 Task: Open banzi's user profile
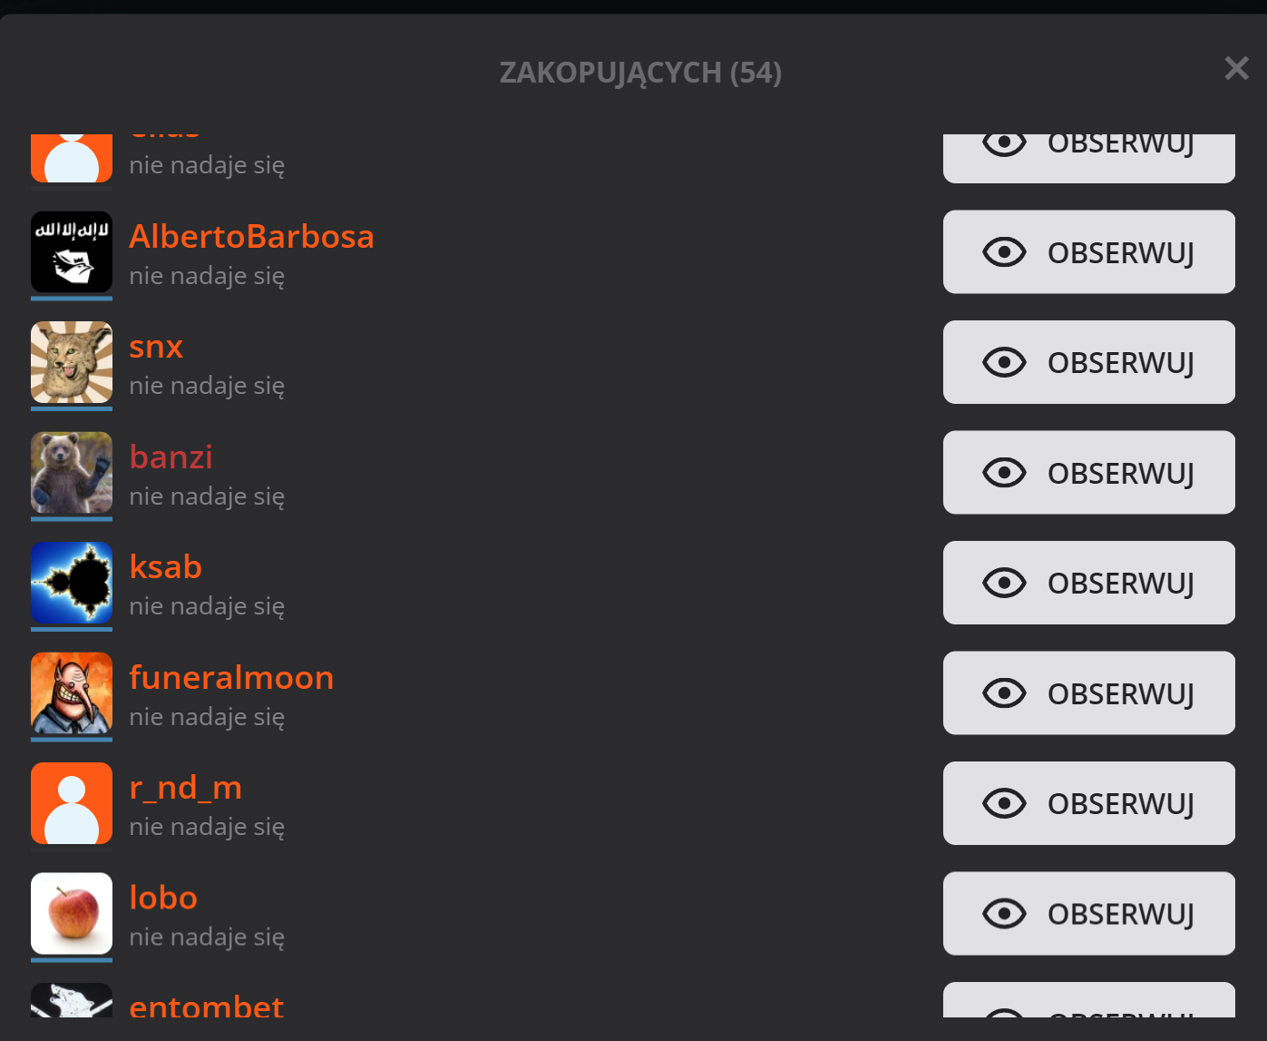pyautogui.click(x=171, y=457)
